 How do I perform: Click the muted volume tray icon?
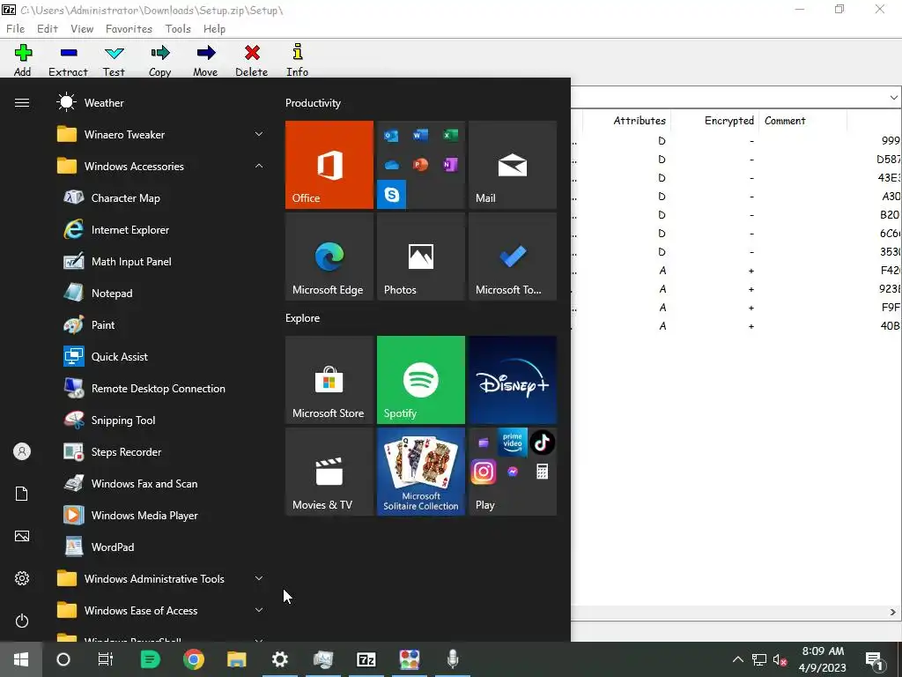(780, 659)
